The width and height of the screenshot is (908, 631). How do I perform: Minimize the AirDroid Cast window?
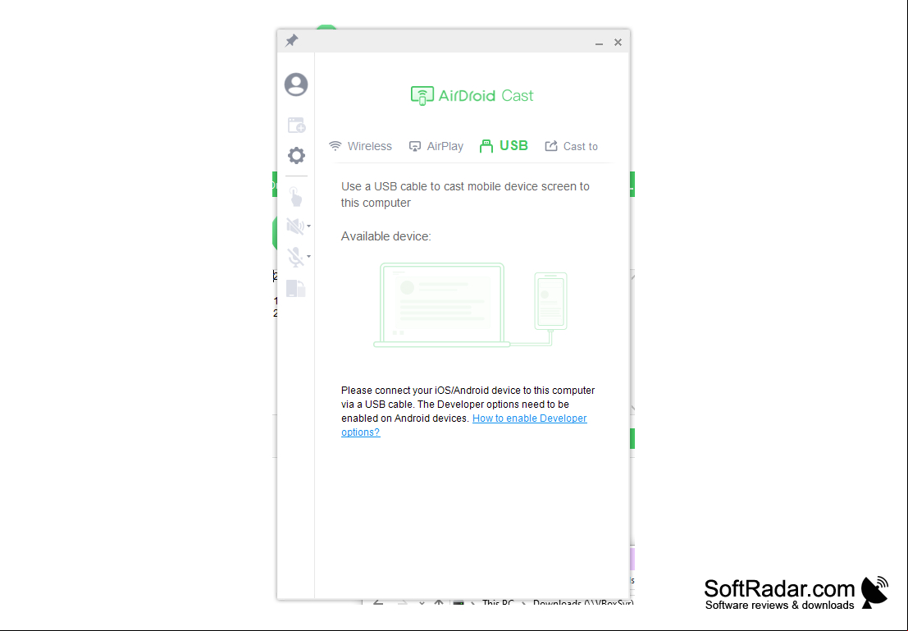(x=600, y=43)
